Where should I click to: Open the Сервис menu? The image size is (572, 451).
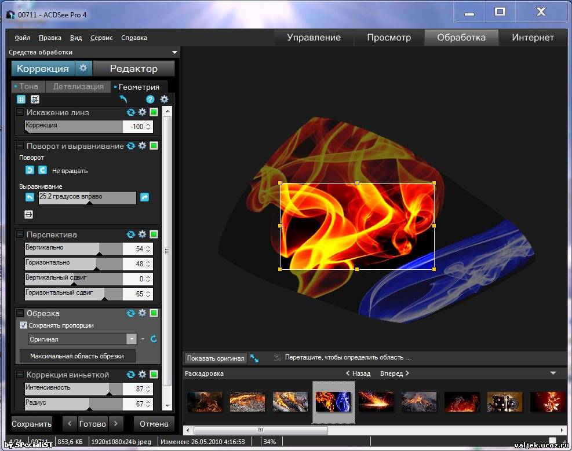[101, 38]
